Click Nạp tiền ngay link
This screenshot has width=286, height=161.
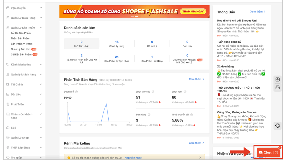coord(133,158)
